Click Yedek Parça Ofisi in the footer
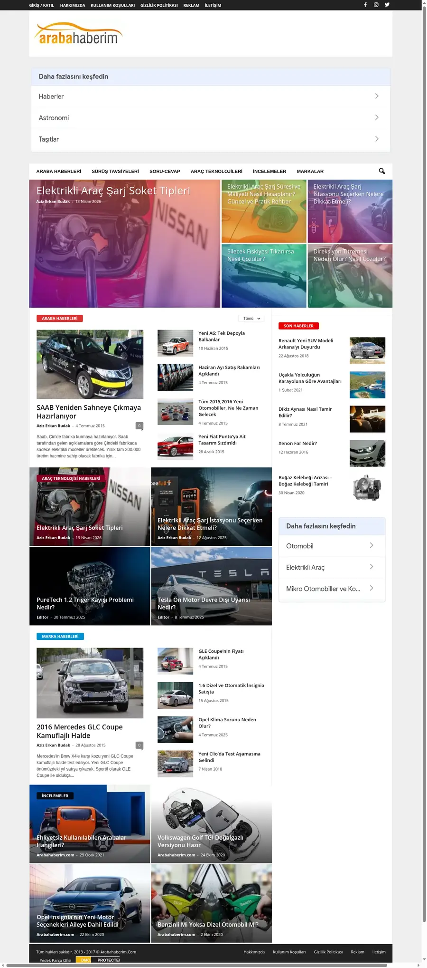Viewport: 427px width, 968px height. pos(56,960)
